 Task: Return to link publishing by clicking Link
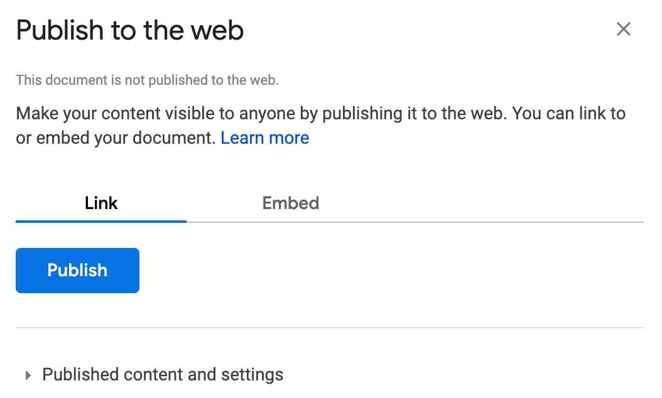point(101,203)
